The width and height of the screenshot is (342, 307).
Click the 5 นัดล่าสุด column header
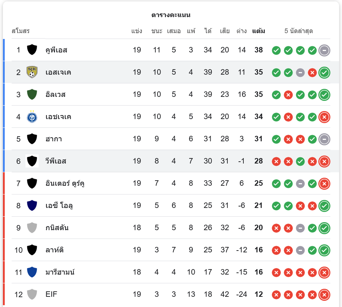(299, 31)
